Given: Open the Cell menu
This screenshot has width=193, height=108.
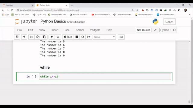Looking at the screenshot, I should point(67,30).
